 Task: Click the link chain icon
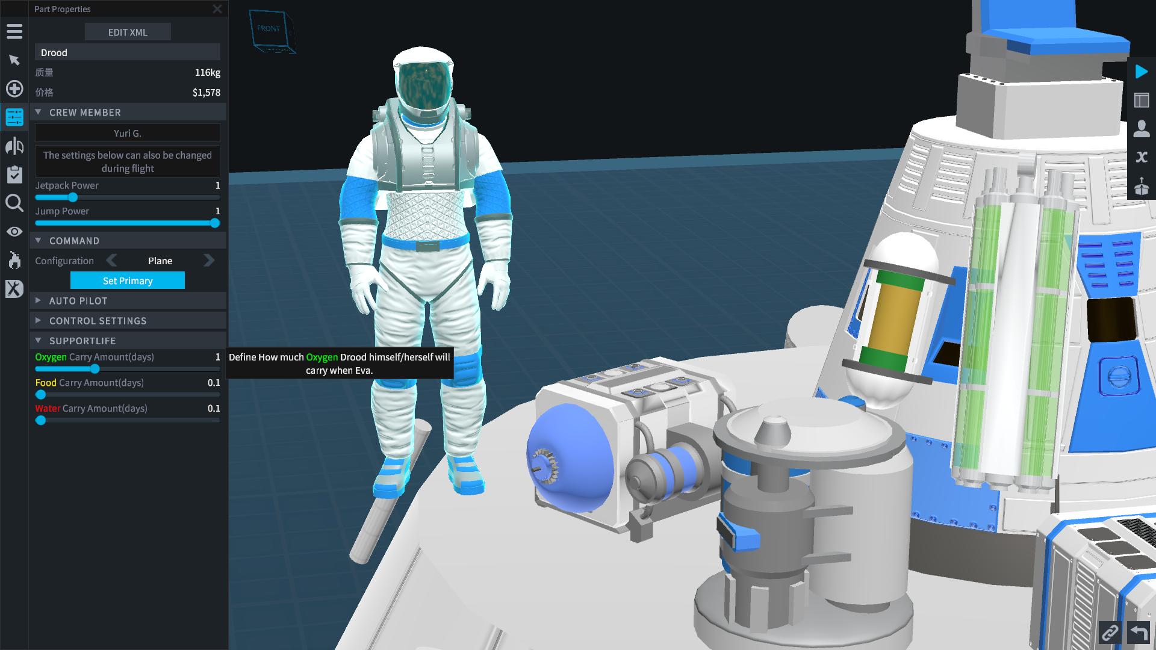pyautogui.click(x=1110, y=633)
